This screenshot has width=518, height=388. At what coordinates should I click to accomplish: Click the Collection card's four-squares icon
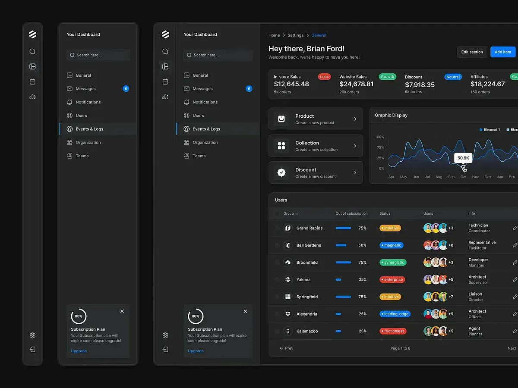pyautogui.click(x=281, y=146)
